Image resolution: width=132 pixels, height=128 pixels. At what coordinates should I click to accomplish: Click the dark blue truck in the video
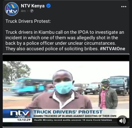(x=119, y=85)
